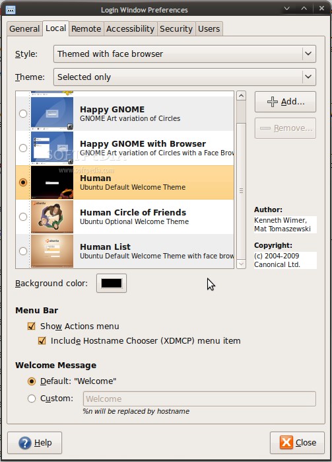Open the Remote tab
332x462 pixels.
tap(86, 29)
